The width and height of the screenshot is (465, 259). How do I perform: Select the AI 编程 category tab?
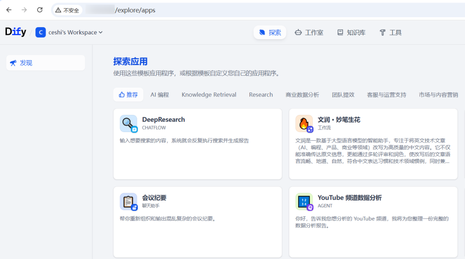160,95
